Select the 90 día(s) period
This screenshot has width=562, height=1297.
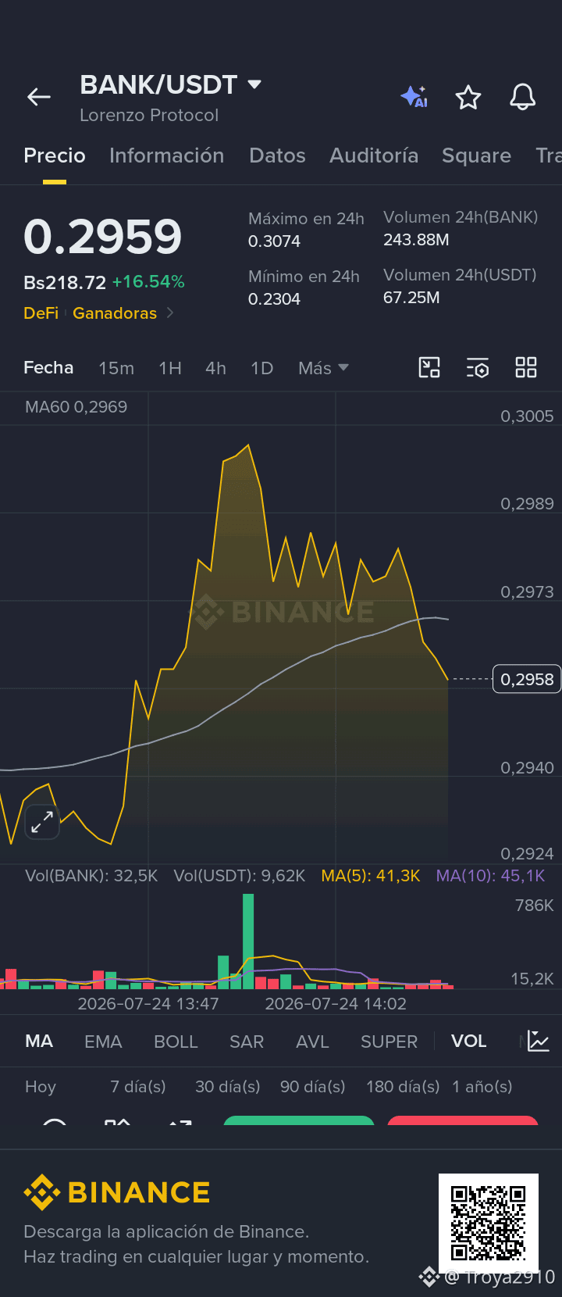click(312, 1087)
